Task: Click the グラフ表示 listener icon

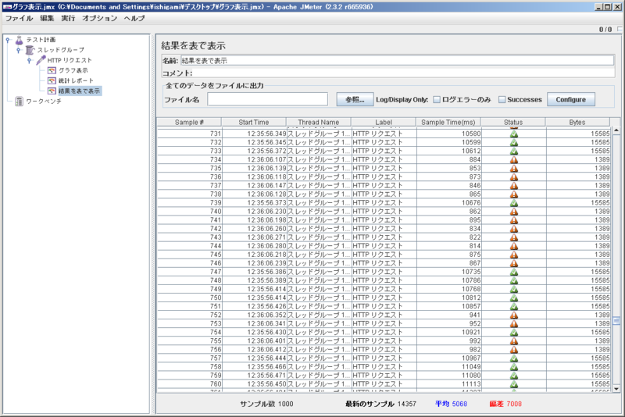Action: pyautogui.click(x=52, y=70)
